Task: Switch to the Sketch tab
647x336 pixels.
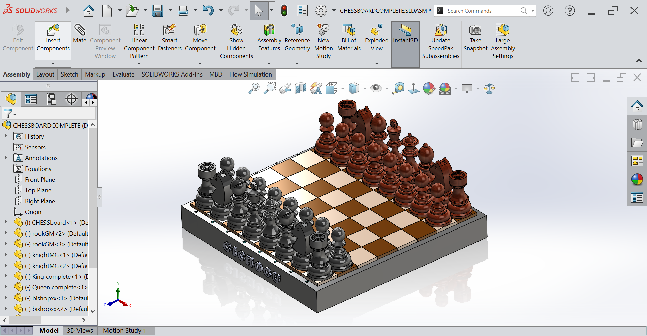Action: (69, 74)
